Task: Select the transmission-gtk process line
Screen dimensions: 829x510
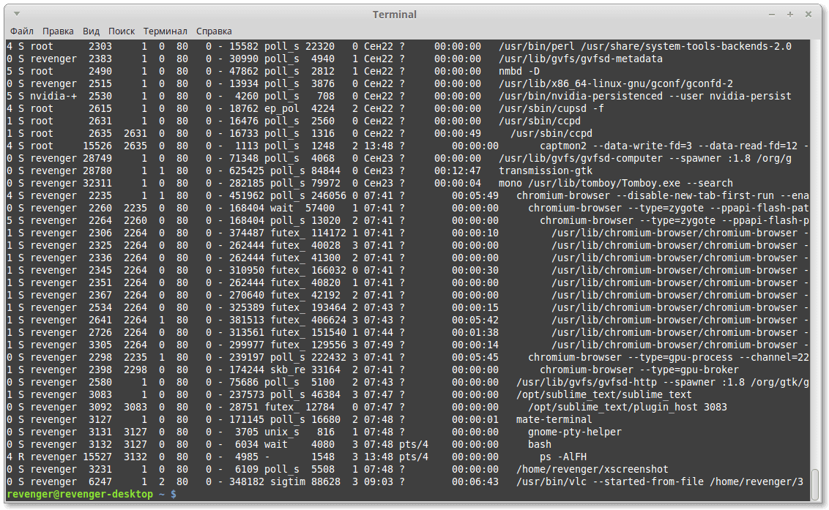Action: [x=408, y=170]
